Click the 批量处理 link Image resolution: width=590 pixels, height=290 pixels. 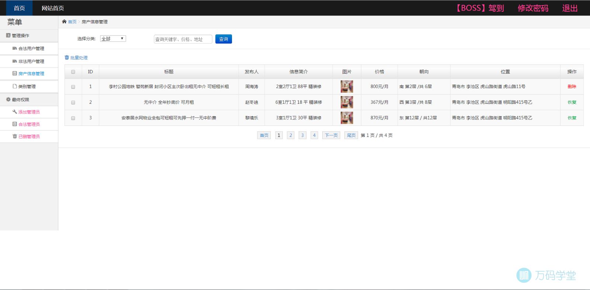tap(79, 58)
